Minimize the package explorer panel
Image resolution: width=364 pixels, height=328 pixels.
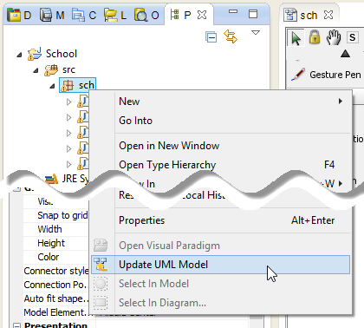coord(233,12)
